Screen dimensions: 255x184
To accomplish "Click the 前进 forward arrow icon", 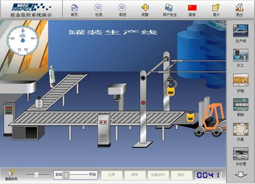I will coord(122,7).
